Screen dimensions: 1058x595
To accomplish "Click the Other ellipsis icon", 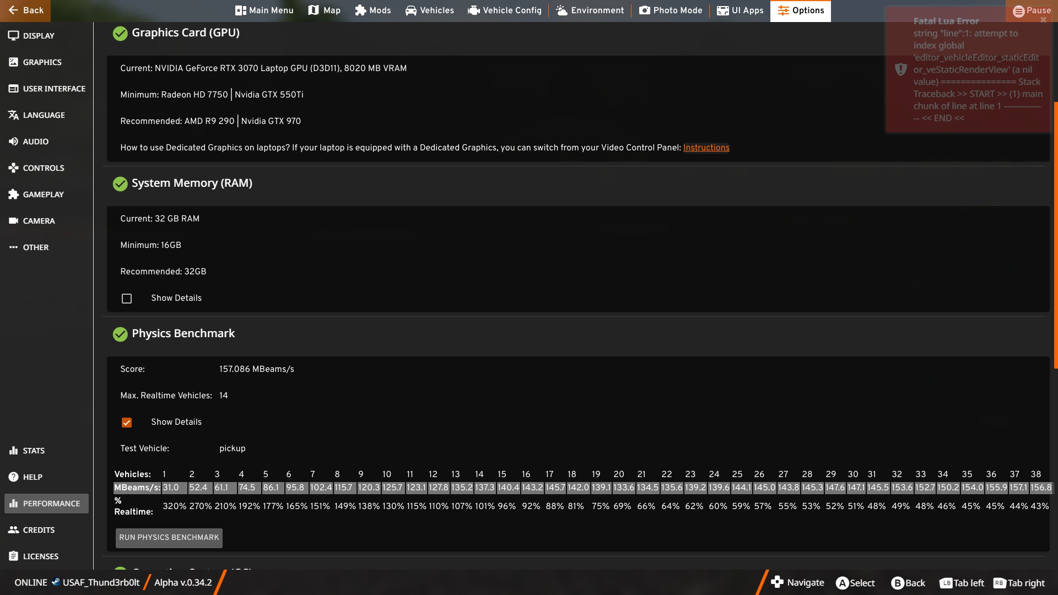I will click(x=13, y=247).
